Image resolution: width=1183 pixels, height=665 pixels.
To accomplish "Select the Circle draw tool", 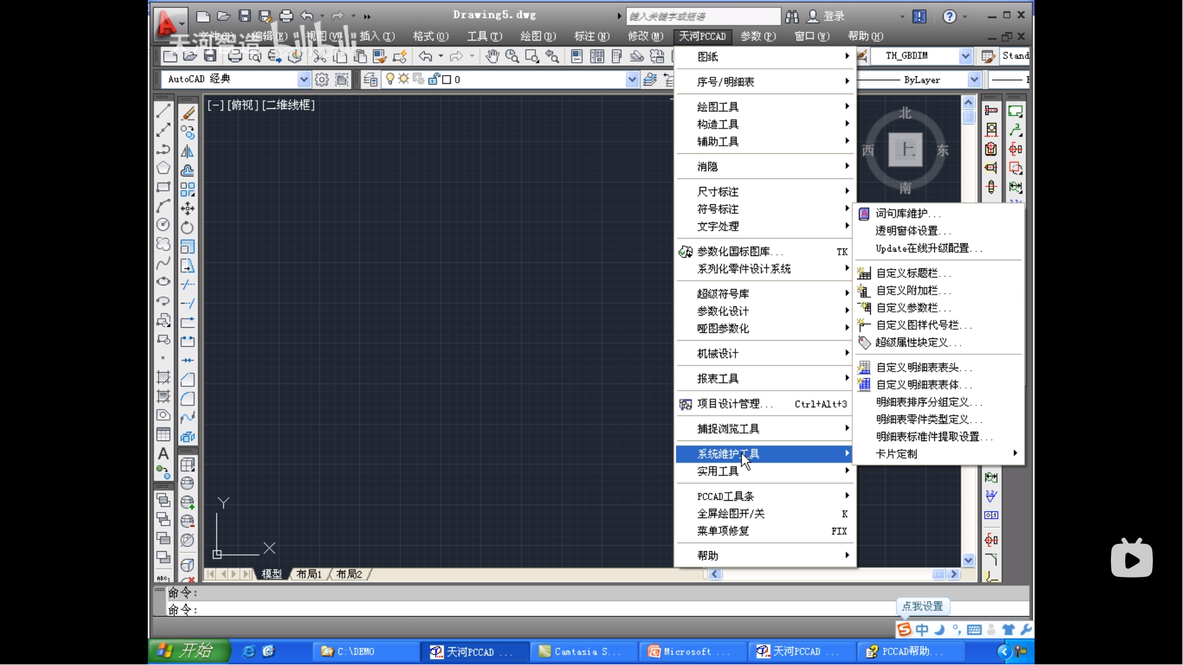I will tap(163, 225).
